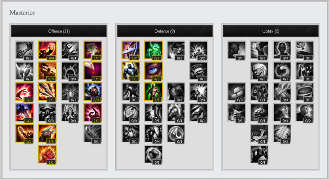Click the bald head profile mastery in Utility
329x180 pixels.
point(236,50)
